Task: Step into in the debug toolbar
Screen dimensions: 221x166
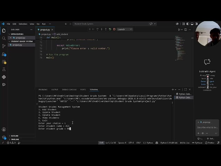Action: (x=102, y=29)
